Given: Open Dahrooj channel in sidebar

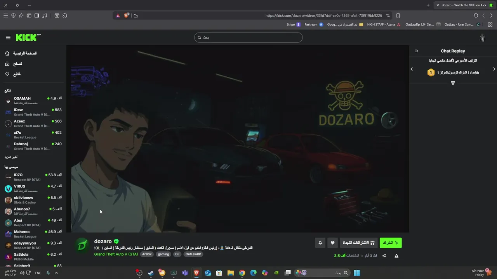Looking at the screenshot, I should click(33, 146).
